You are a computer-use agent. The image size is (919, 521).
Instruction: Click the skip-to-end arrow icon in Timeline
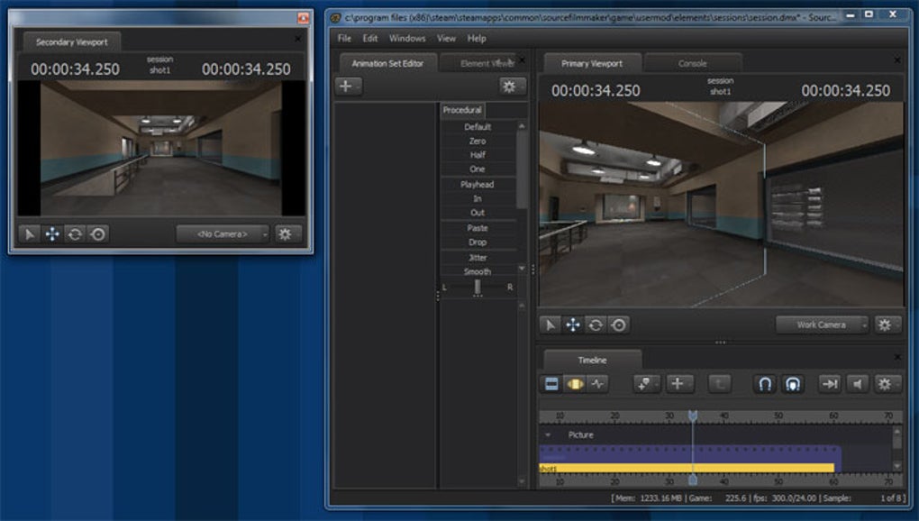829,384
